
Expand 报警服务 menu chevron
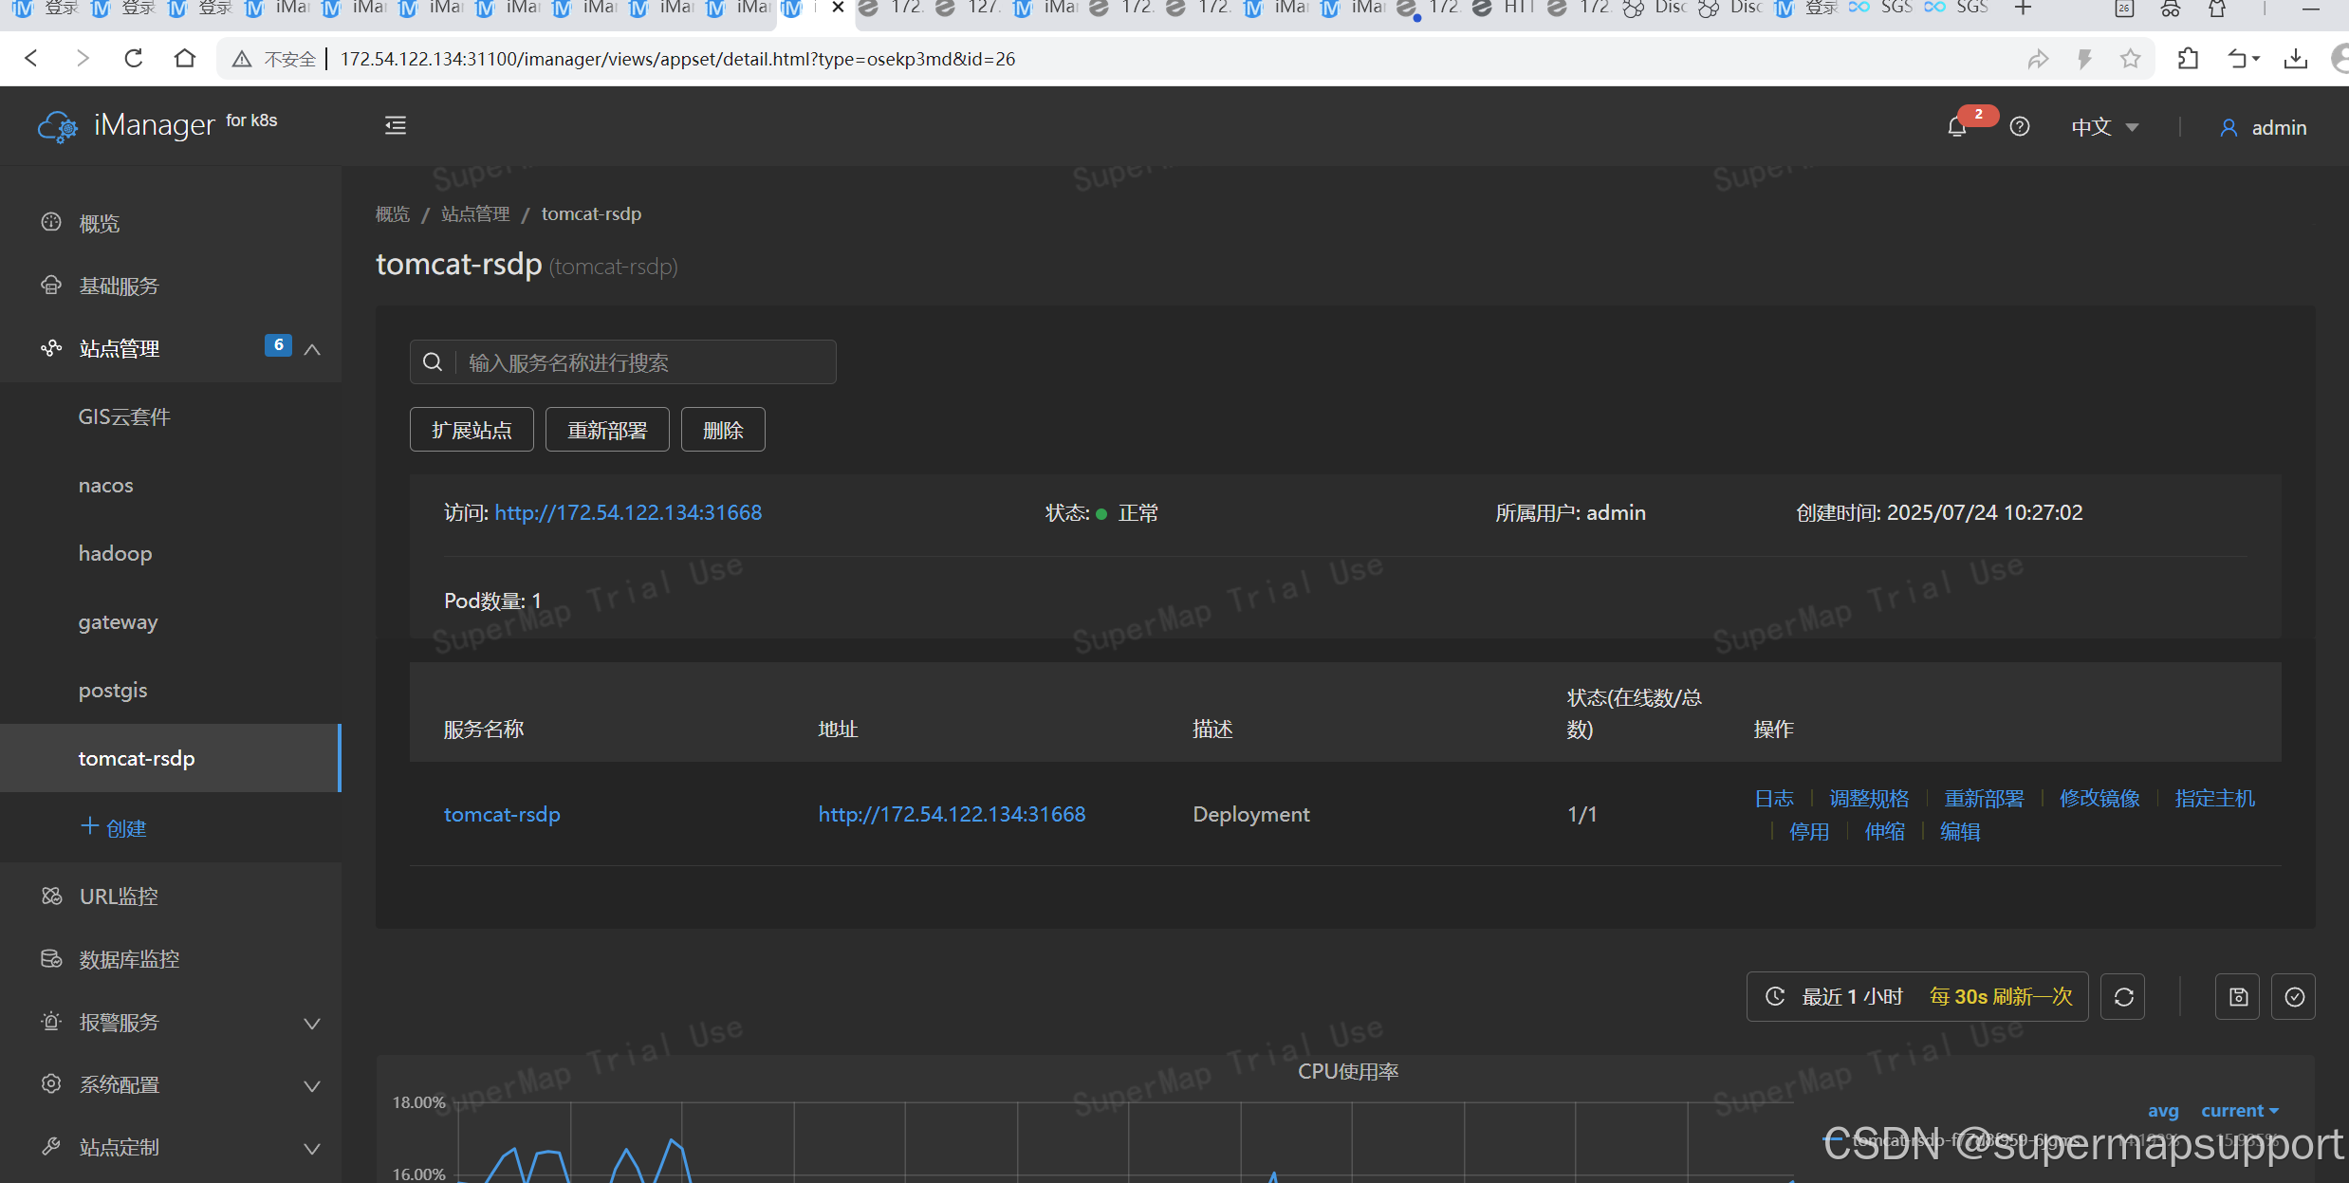(x=312, y=1023)
